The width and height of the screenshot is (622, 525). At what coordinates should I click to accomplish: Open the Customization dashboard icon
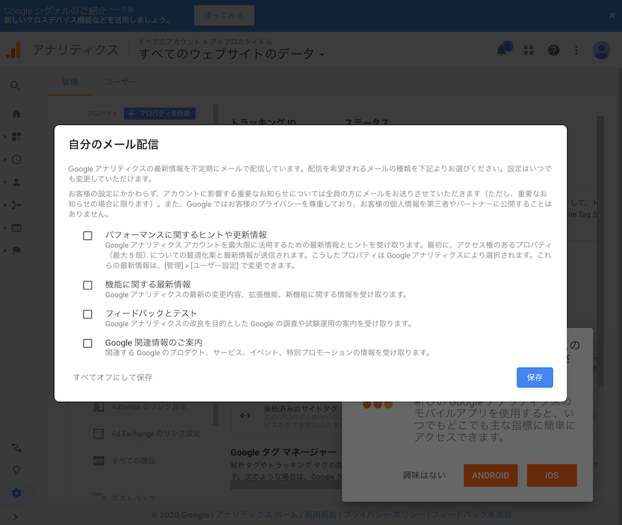click(x=16, y=136)
